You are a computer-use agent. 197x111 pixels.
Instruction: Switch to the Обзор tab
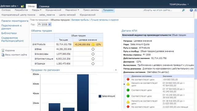tap(31, 6)
